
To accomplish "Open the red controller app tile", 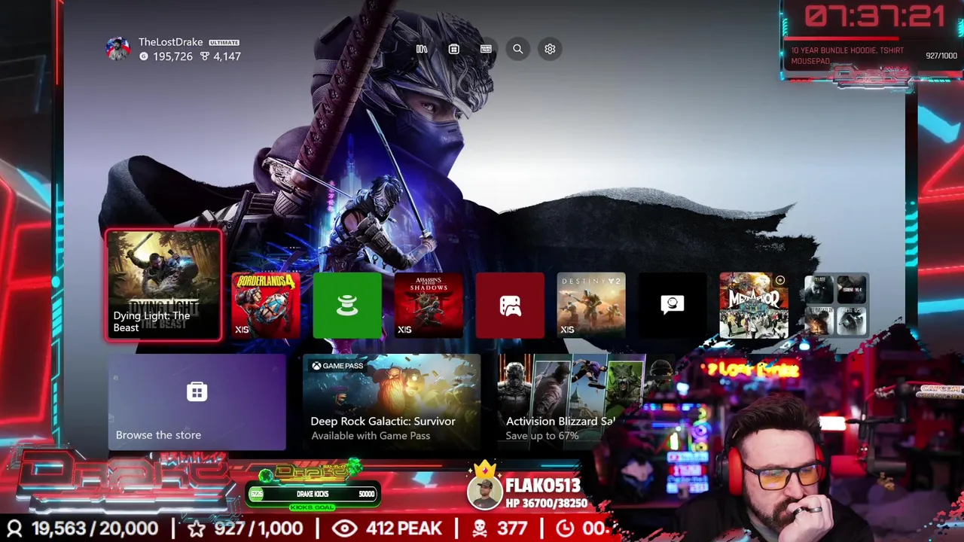I will [510, 306].
